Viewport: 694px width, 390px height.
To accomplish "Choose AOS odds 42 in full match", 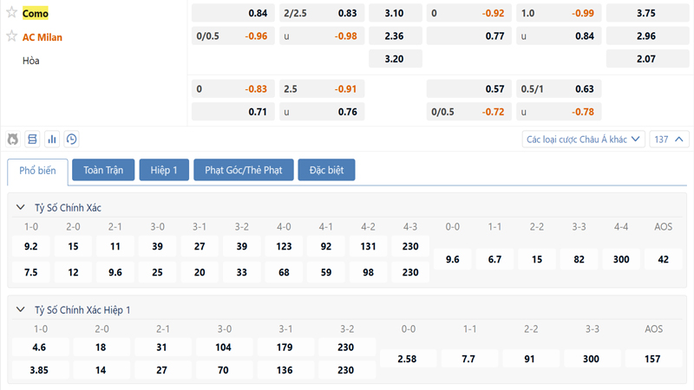I will (x=664, y=259).
